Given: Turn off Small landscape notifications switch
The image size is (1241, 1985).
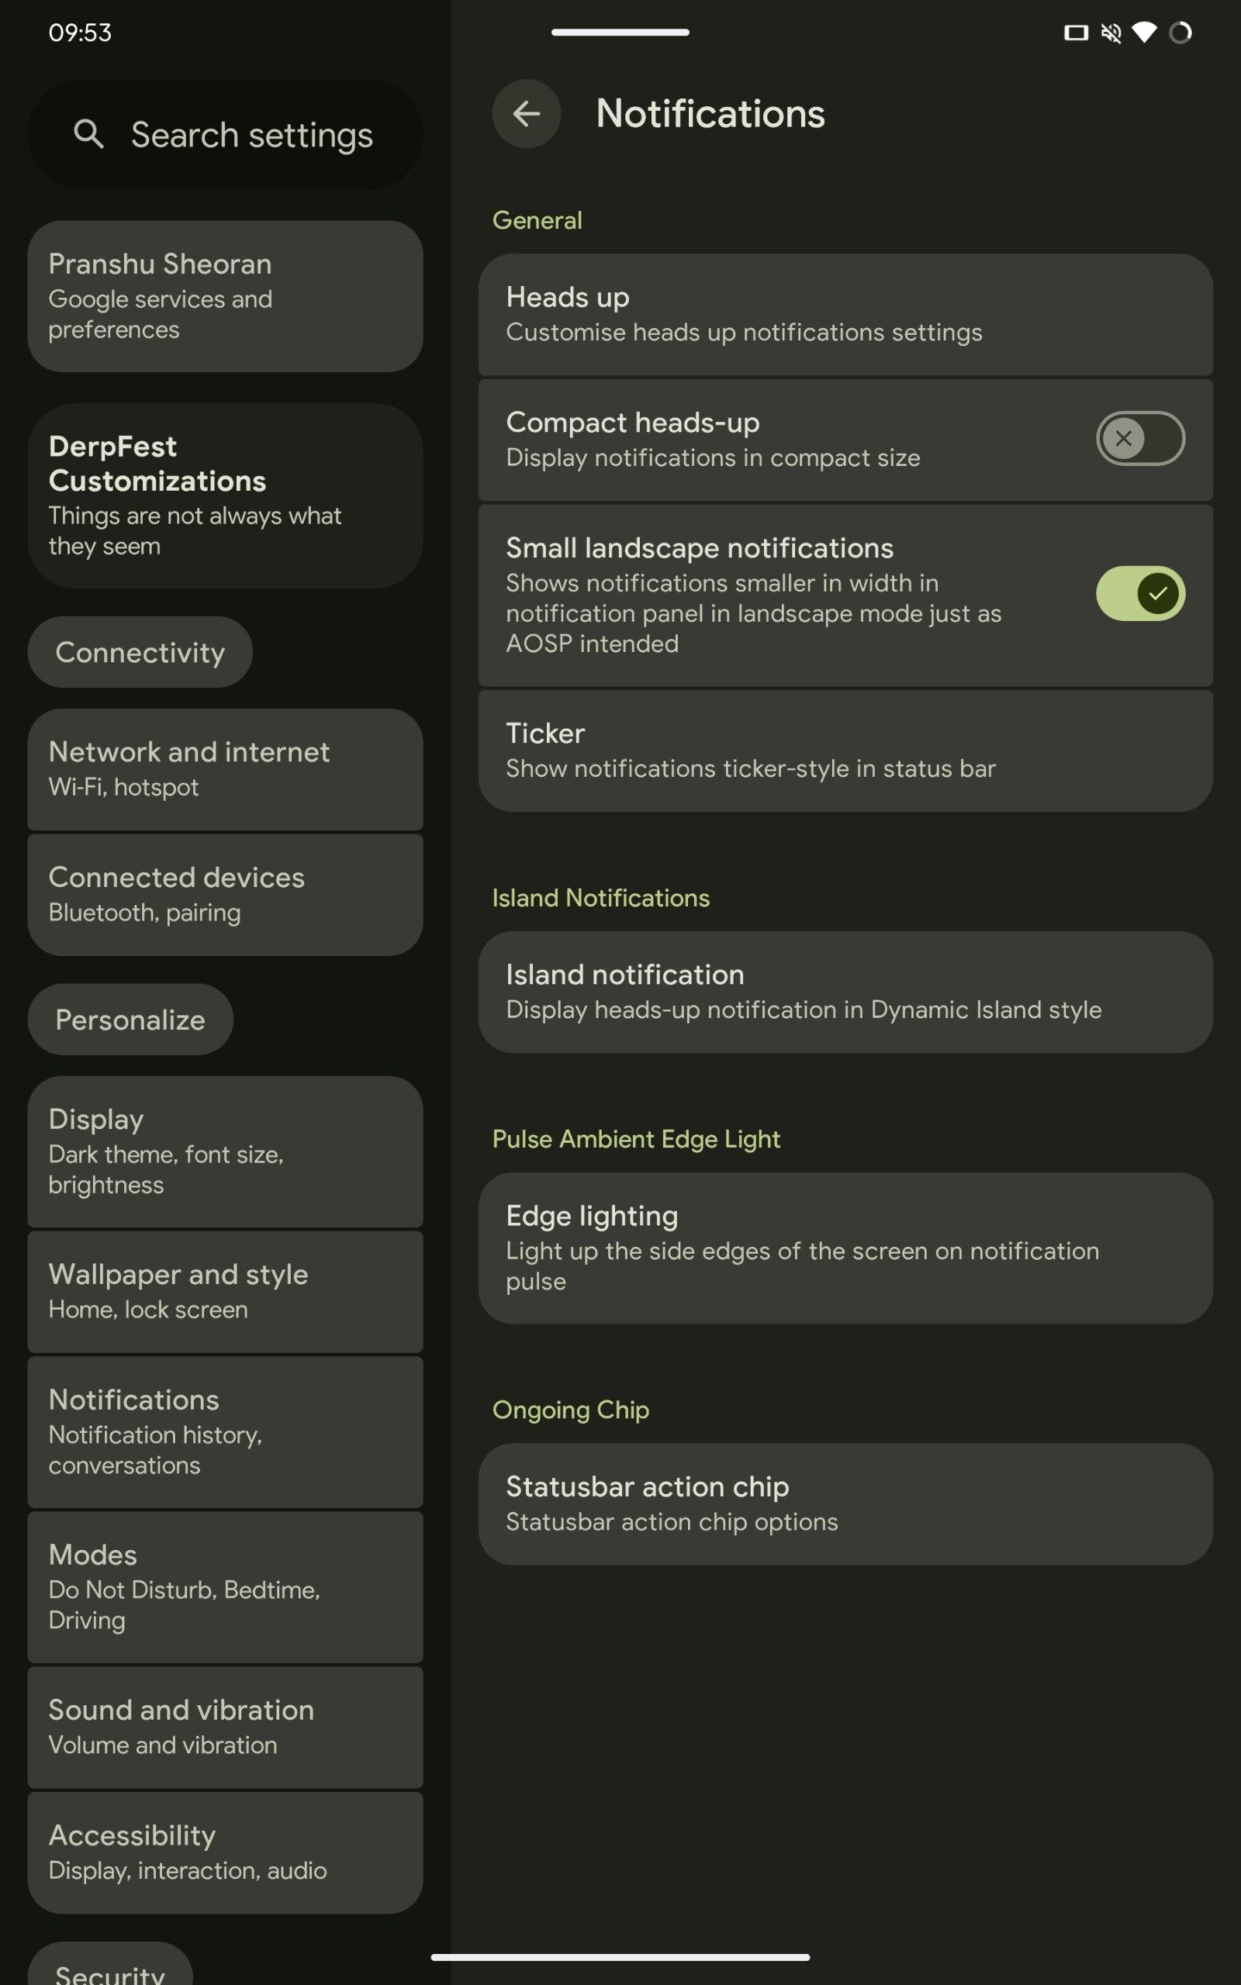Looking at the screenshot, I should pos(1139,593).
